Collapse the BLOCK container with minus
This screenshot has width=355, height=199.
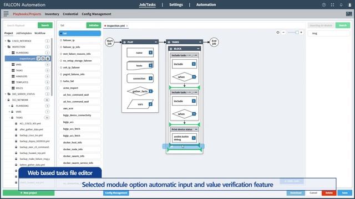point(198,49)
